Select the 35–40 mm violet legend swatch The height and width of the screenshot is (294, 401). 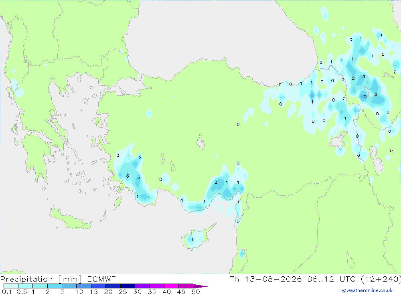157,286
